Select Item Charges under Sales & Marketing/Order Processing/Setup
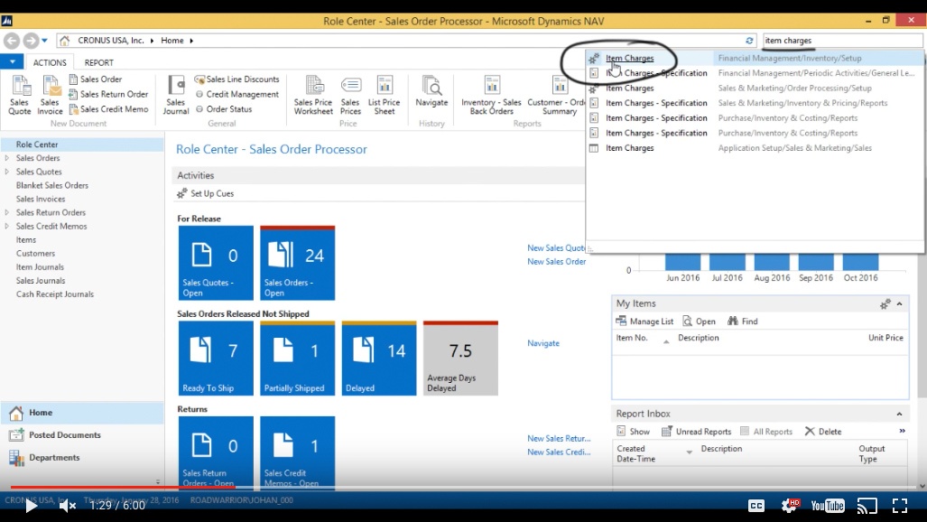 pos(755,88)
